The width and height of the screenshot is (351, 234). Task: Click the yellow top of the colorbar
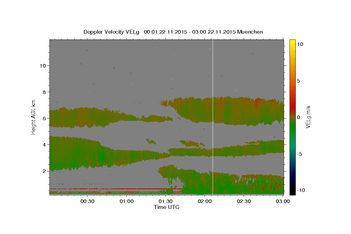(292, 42)
